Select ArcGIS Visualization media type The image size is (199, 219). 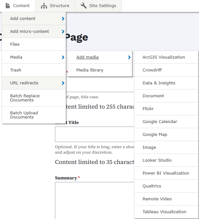pyautogui.click(x=164, y=57)
